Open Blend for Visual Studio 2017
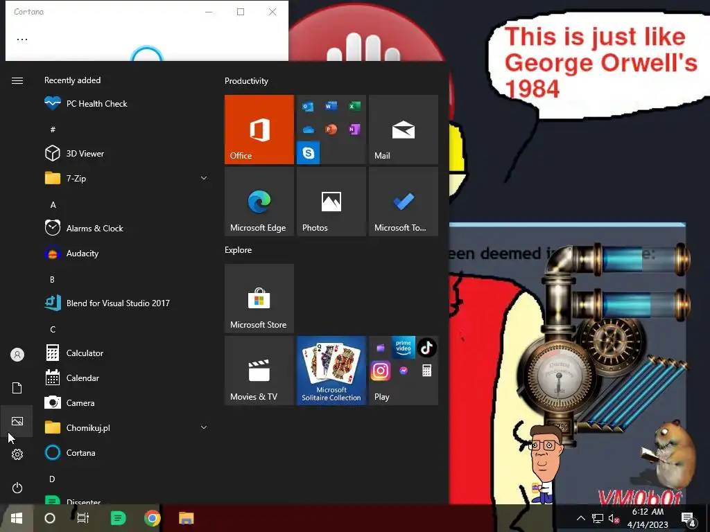Viewport: 710px width, 532px height. (x=127, y=303)
